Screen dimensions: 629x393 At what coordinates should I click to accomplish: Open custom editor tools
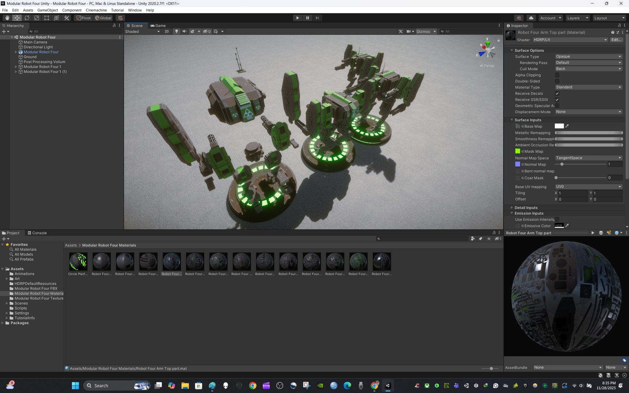[x=67, y=18]
